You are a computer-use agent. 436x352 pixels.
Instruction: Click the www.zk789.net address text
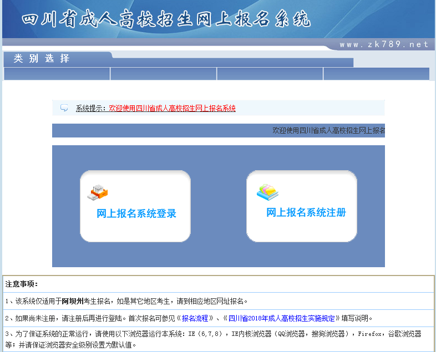(x=384, y=44)
